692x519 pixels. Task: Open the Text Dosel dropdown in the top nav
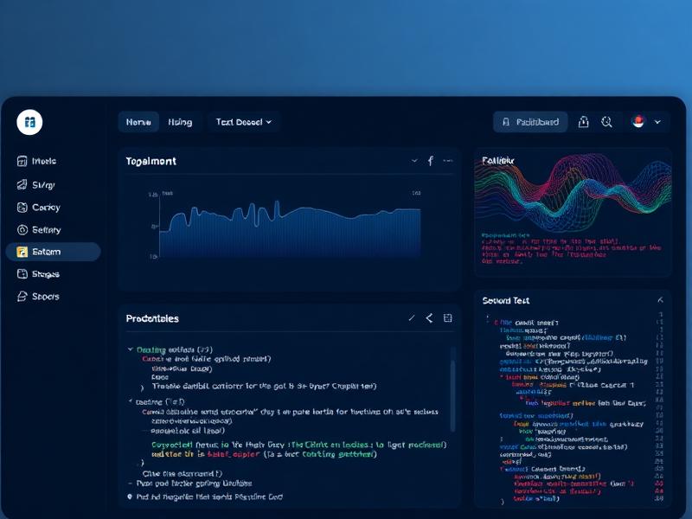pos(243,122)
